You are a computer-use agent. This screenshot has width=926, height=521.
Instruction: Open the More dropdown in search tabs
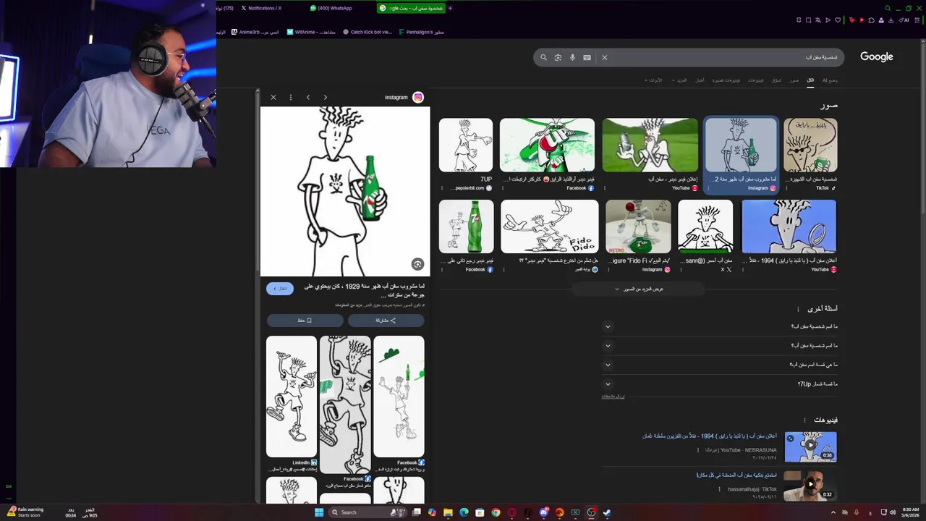click(679, 80)
